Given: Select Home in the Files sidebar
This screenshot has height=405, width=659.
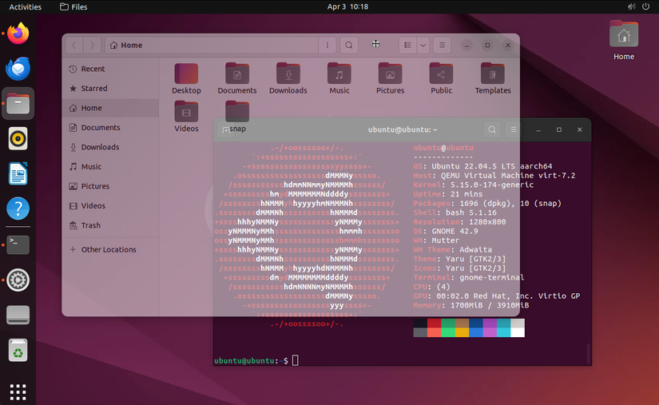Looking at the screenshot, I should [x=110, y=108].
